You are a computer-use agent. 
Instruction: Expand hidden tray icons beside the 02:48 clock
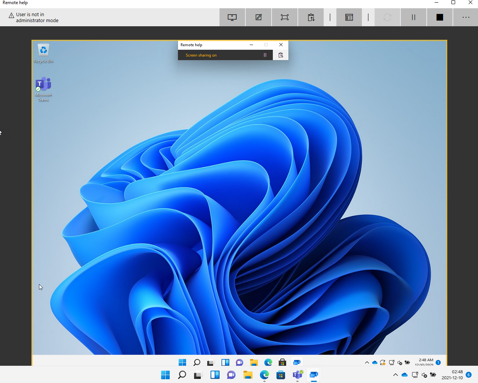pyautogui.click(x=396, y=375)
